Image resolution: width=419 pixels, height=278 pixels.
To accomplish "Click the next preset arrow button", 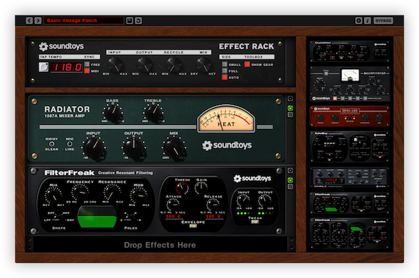I will pos(38,21).
